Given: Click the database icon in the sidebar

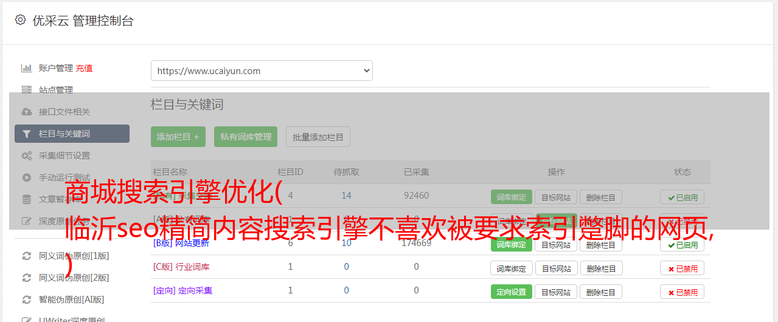Looking at the screenshot, I should pyautogui.click(x=27, y=199).
